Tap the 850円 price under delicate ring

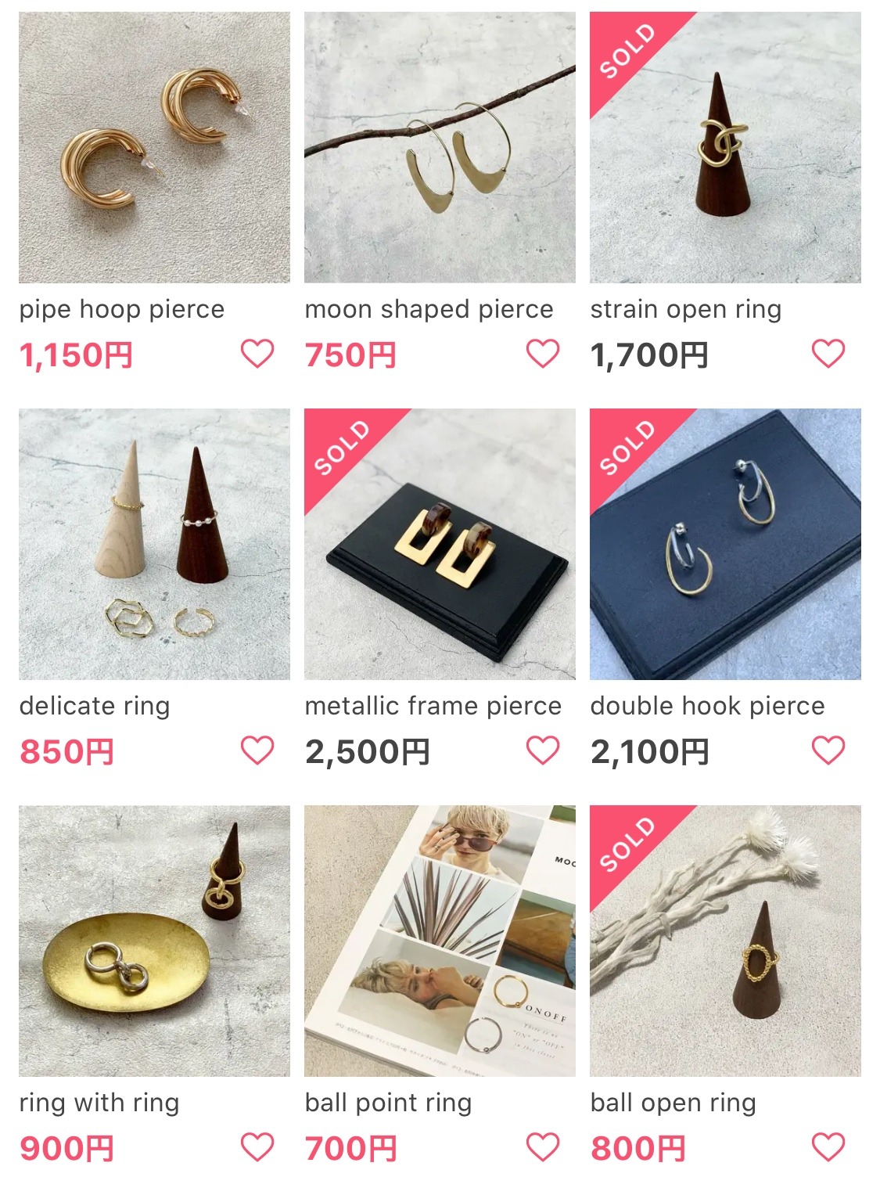click(x=67, y=752)
